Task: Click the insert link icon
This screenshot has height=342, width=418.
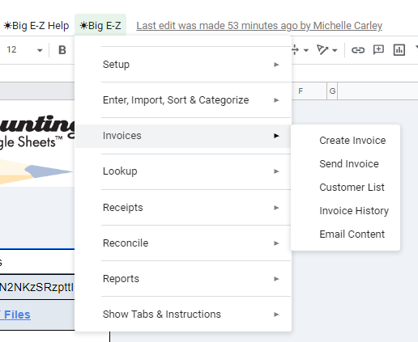Action: (358, 50)
